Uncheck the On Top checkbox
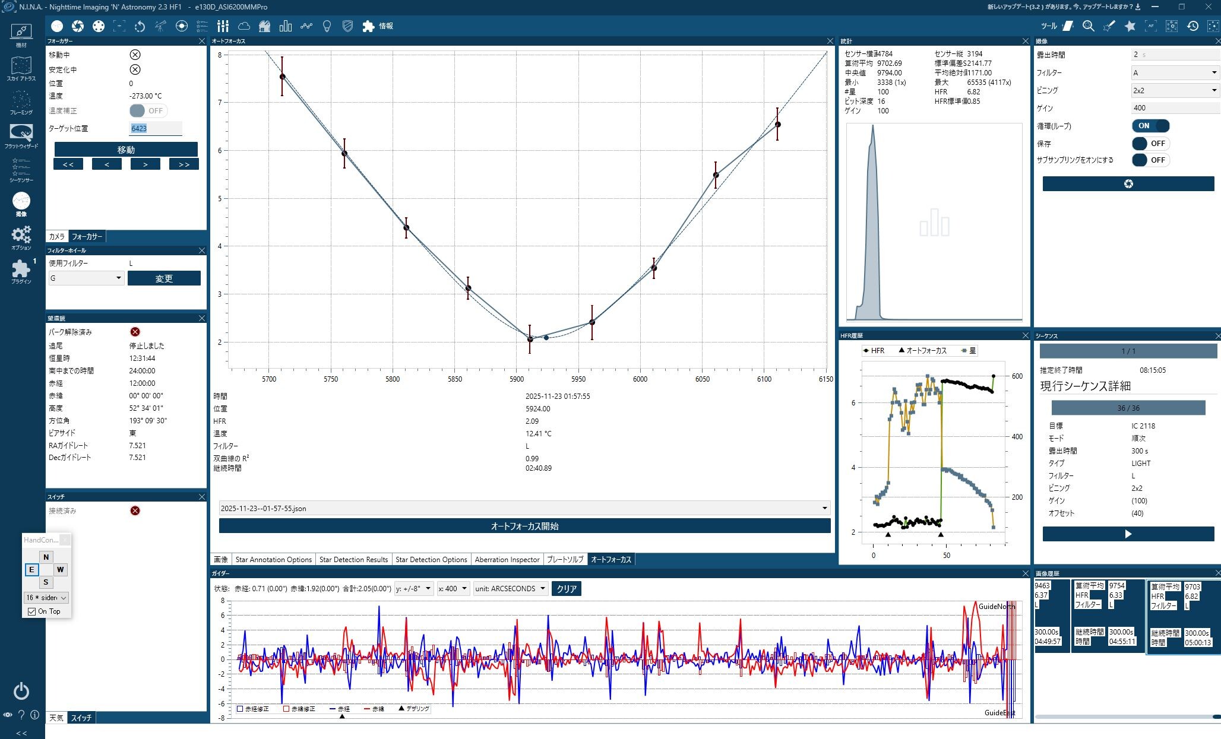 coord(32,611)
